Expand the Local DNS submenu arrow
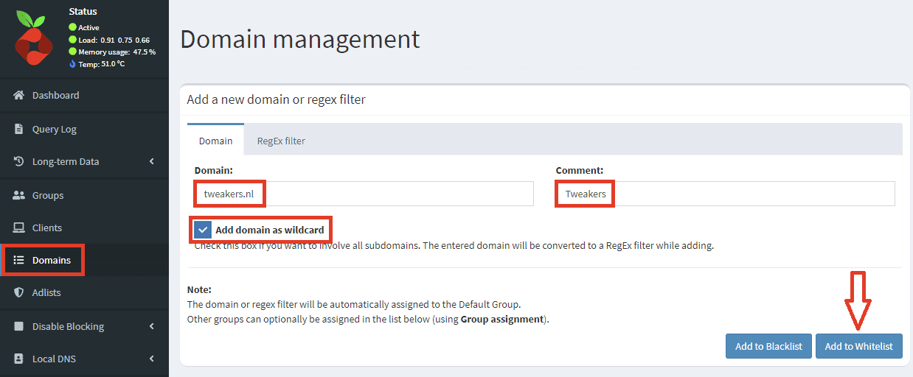 [152, 359]
